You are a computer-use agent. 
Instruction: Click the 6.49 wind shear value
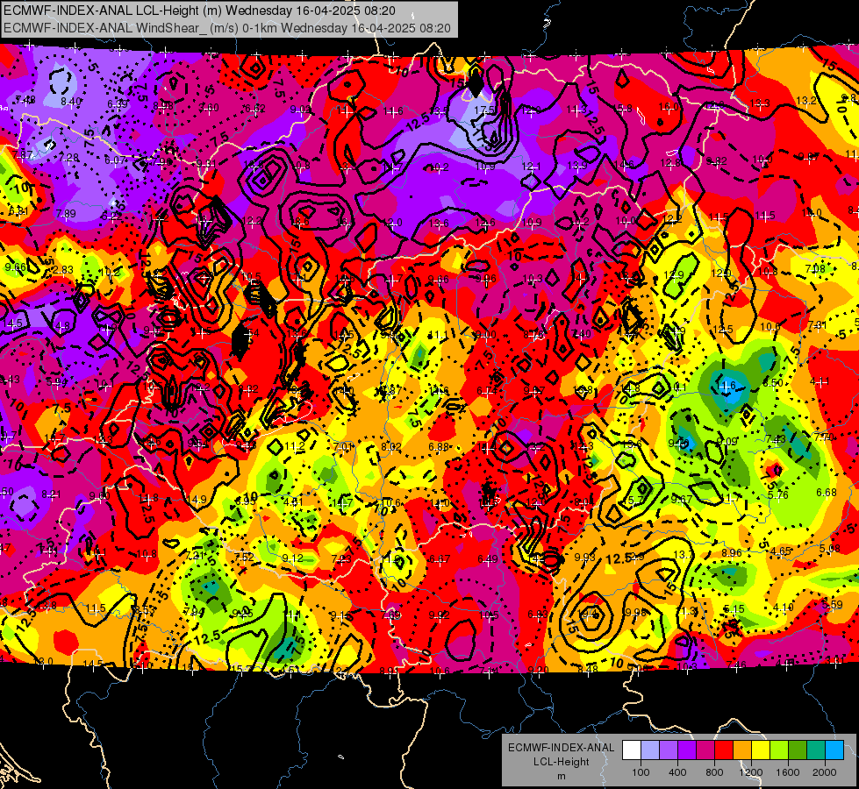[x=488, y=559]
